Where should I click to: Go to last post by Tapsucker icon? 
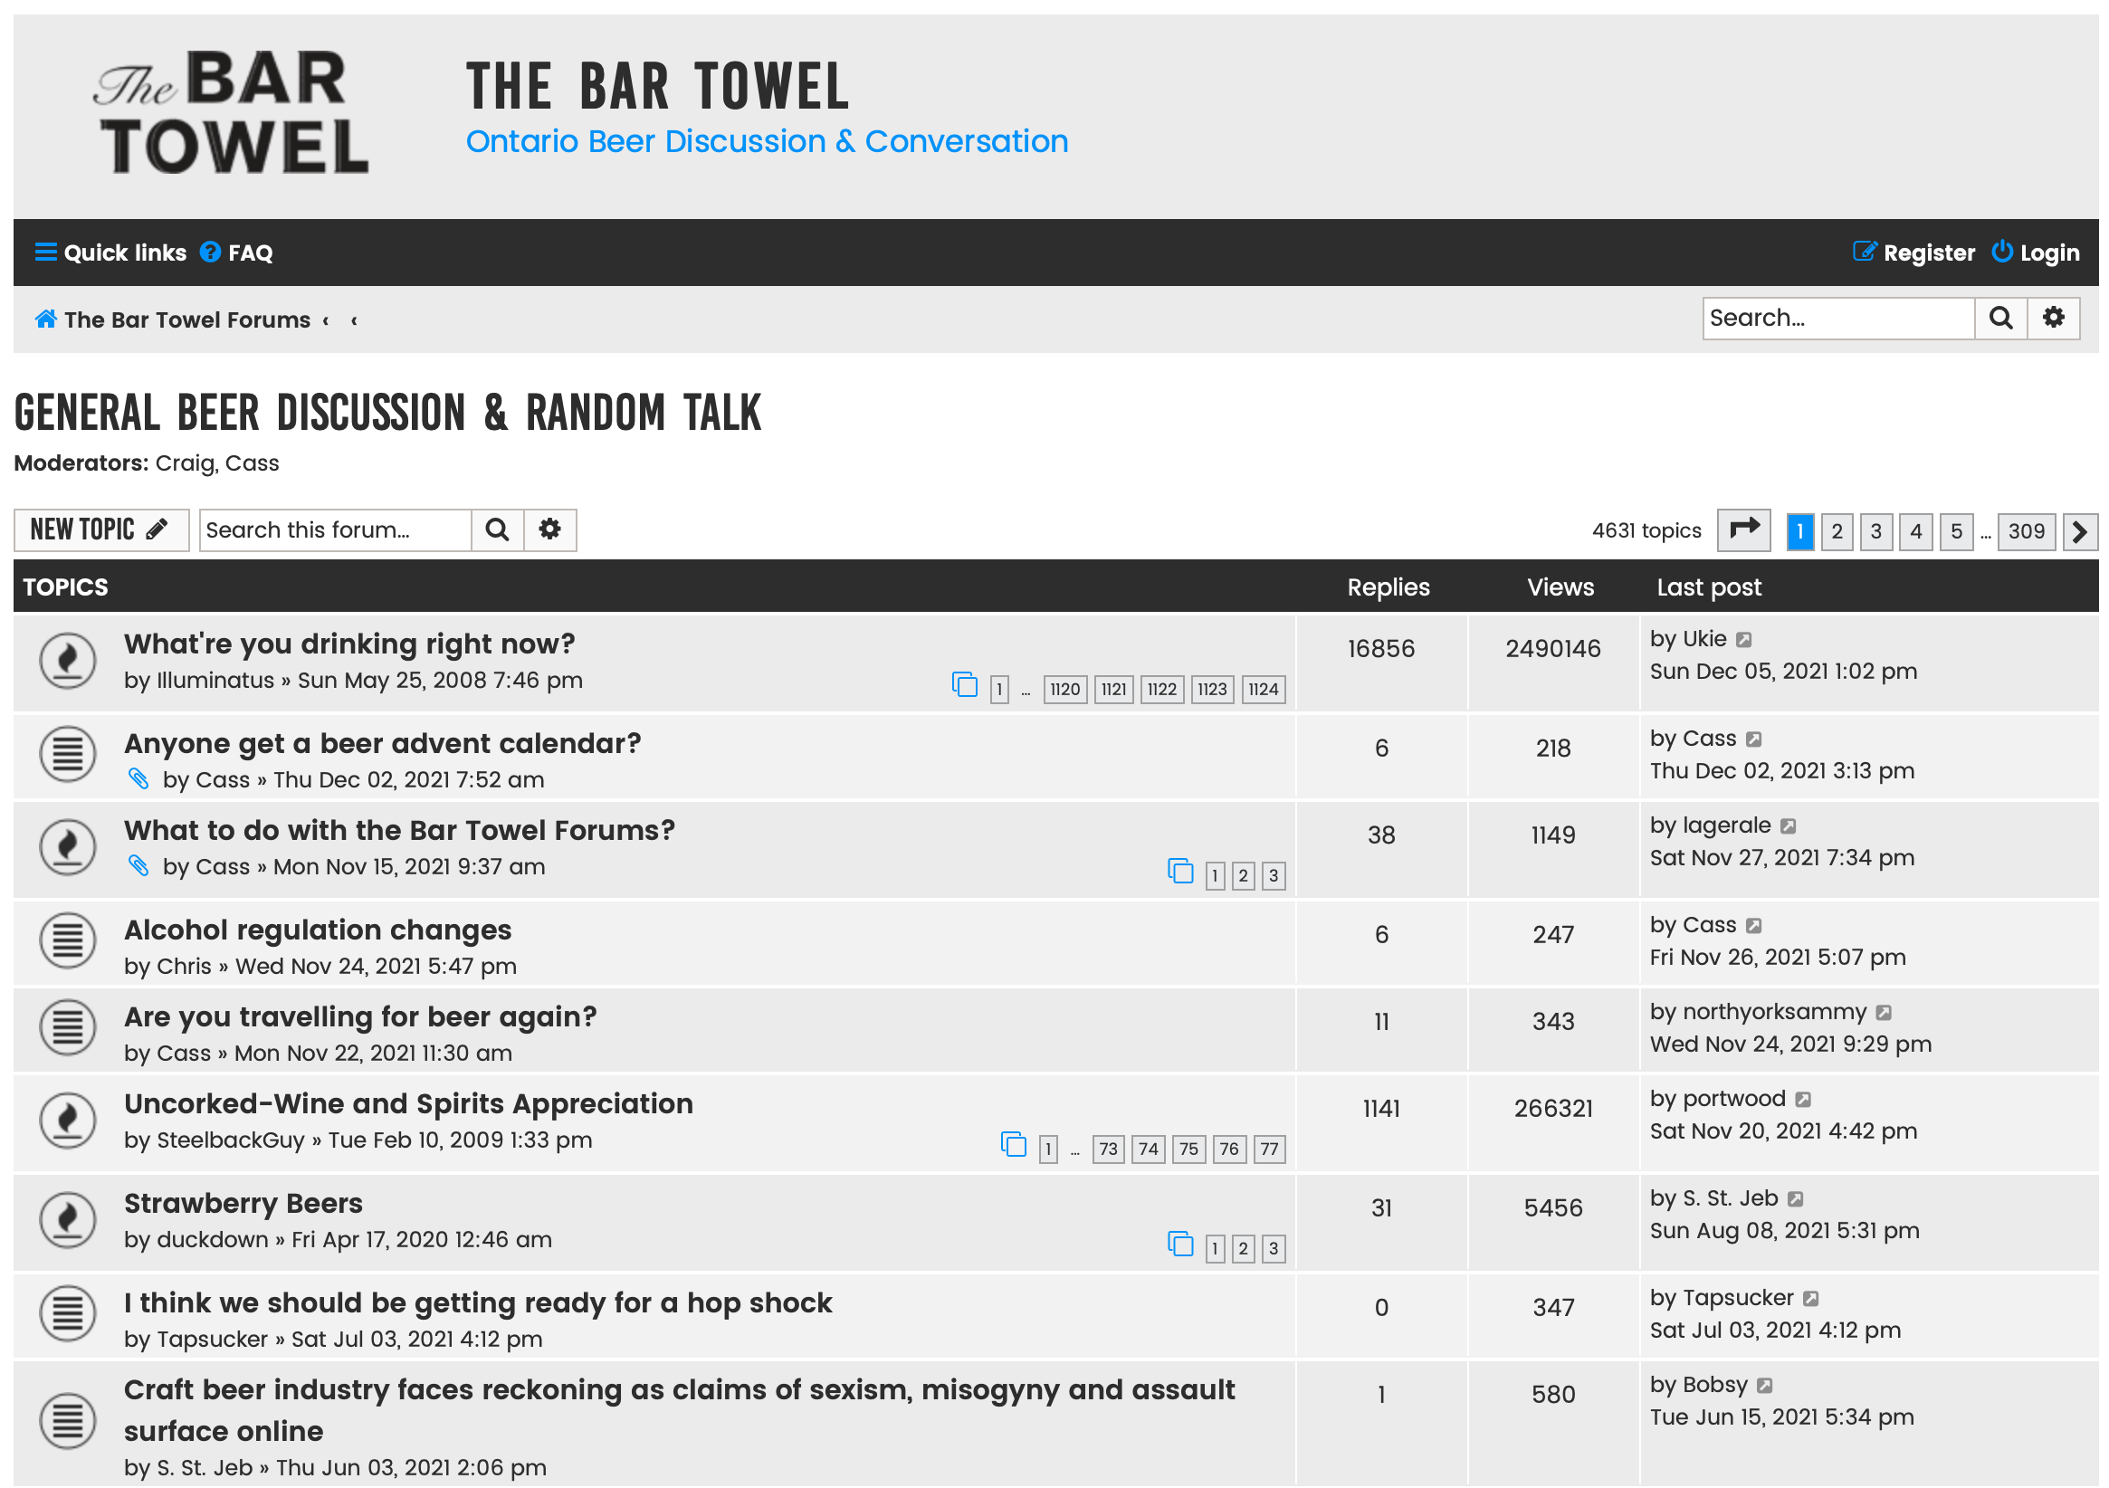[x=1811, y=1300]
